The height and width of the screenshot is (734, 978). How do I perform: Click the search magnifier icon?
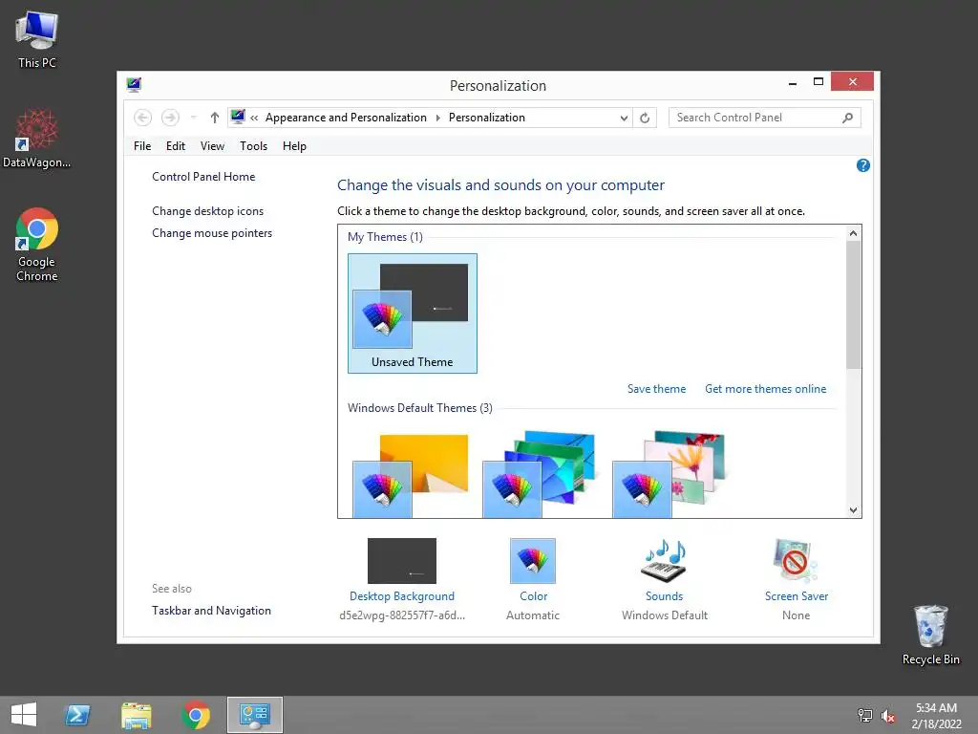point(847,118)
